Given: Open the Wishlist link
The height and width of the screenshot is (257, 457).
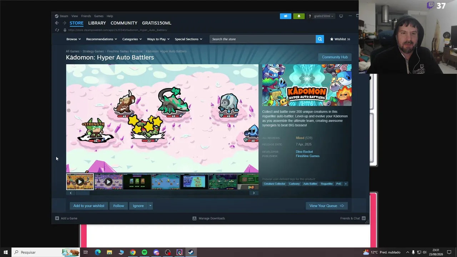Looking at the screenshot, I should [x=340, y=39].
